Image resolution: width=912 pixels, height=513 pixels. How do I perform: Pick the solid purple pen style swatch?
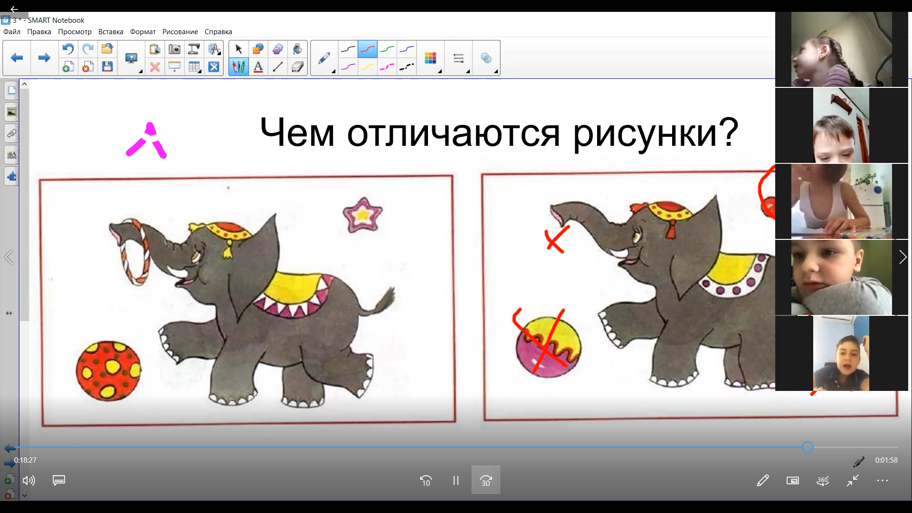[348, 67]
